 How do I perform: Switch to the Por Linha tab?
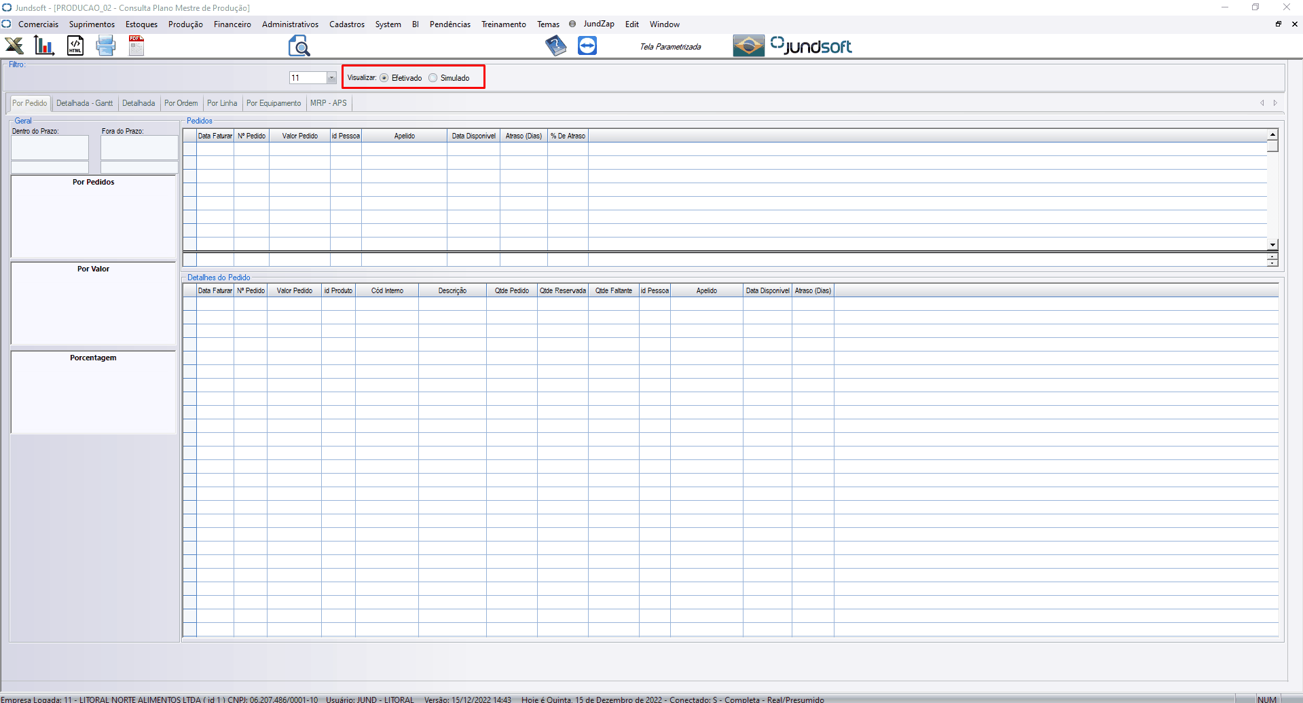point(222,103)
